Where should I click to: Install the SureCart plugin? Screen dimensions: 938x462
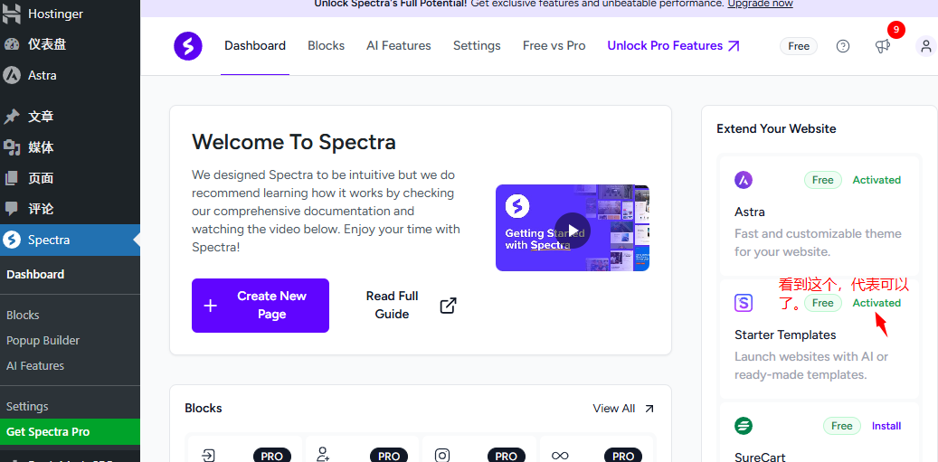886,426
